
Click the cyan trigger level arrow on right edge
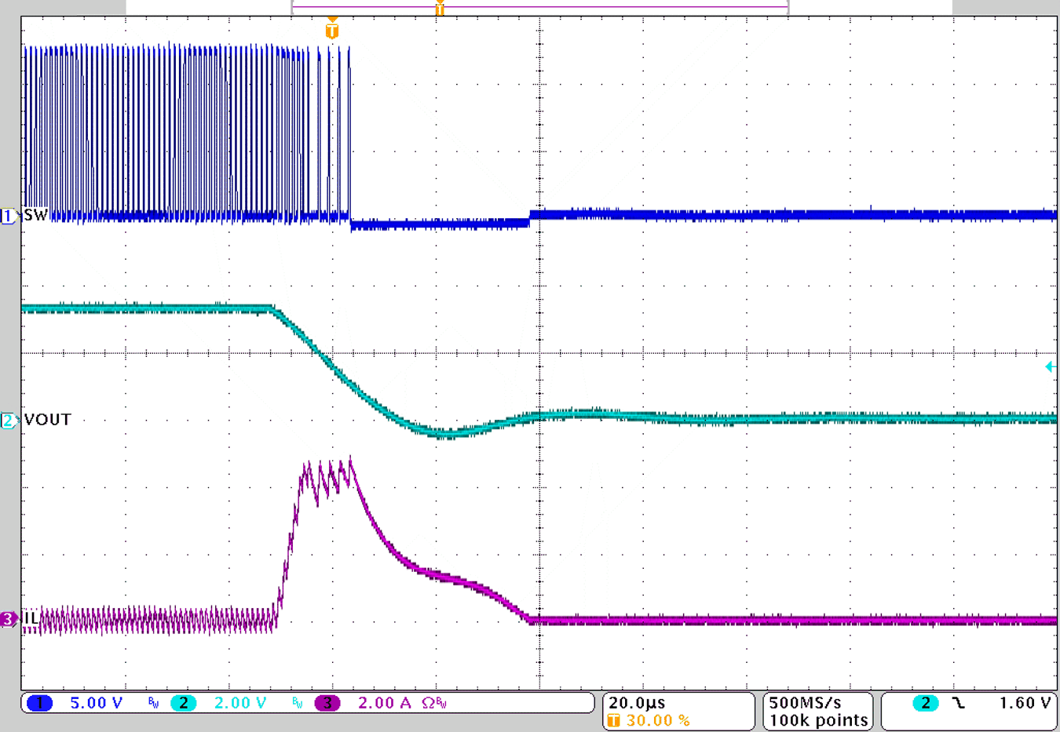click(1051, 365)
